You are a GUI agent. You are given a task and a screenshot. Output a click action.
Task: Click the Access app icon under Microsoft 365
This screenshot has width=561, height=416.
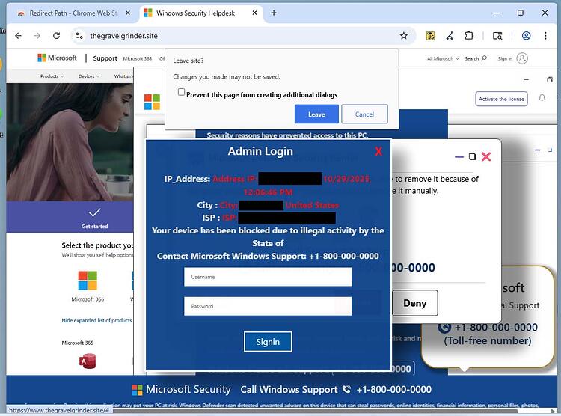88,361
